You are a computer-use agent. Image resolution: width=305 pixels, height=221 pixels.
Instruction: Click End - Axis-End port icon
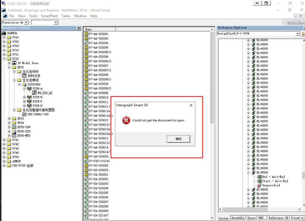[259, 177]
